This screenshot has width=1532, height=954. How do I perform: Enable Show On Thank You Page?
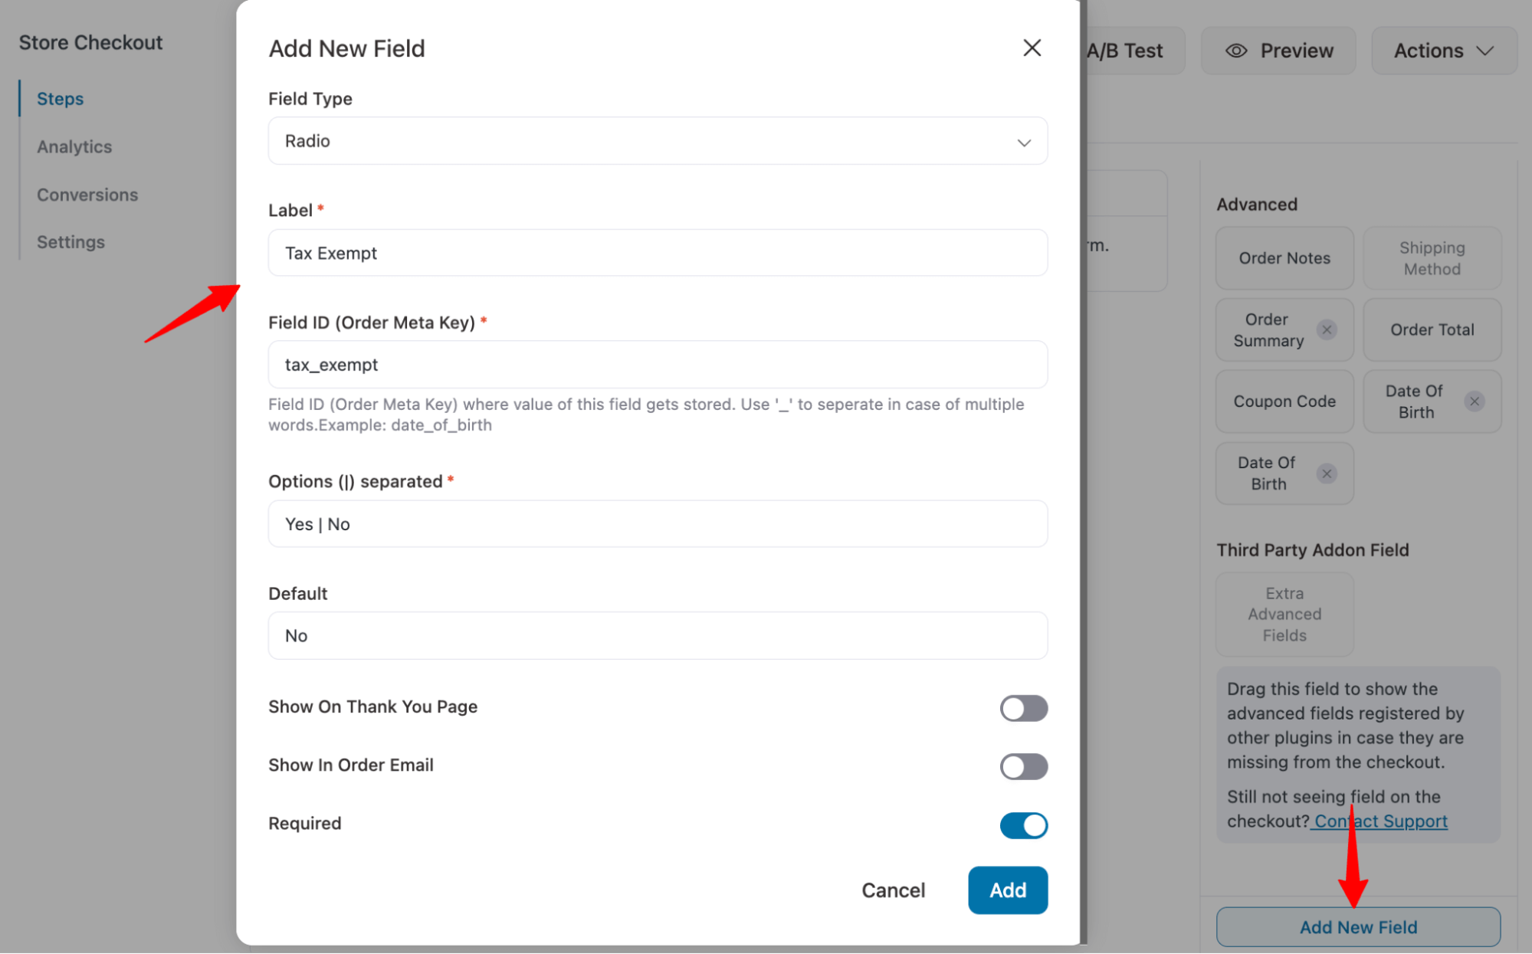1022,708
